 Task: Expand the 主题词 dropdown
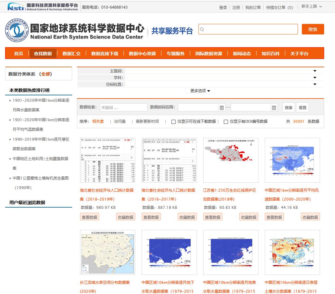[315, 71]
